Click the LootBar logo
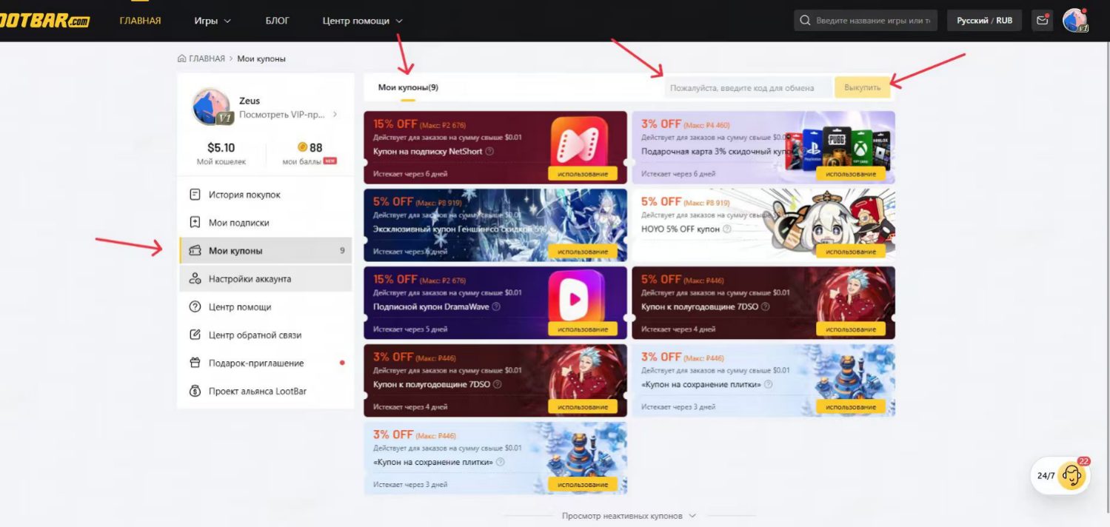This screenshot has height=527, width=1110. 44,21
